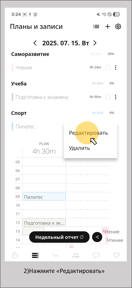Check the Подготовка к экзамену checkbox
132x288 pixels.
coord(108,97)
